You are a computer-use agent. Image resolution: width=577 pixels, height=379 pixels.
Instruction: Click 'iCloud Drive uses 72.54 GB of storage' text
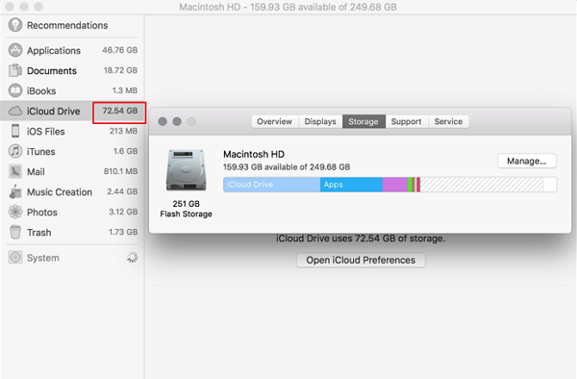(361, 239)
